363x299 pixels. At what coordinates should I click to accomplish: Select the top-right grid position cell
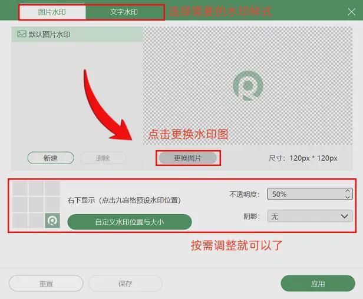point(52,188)
